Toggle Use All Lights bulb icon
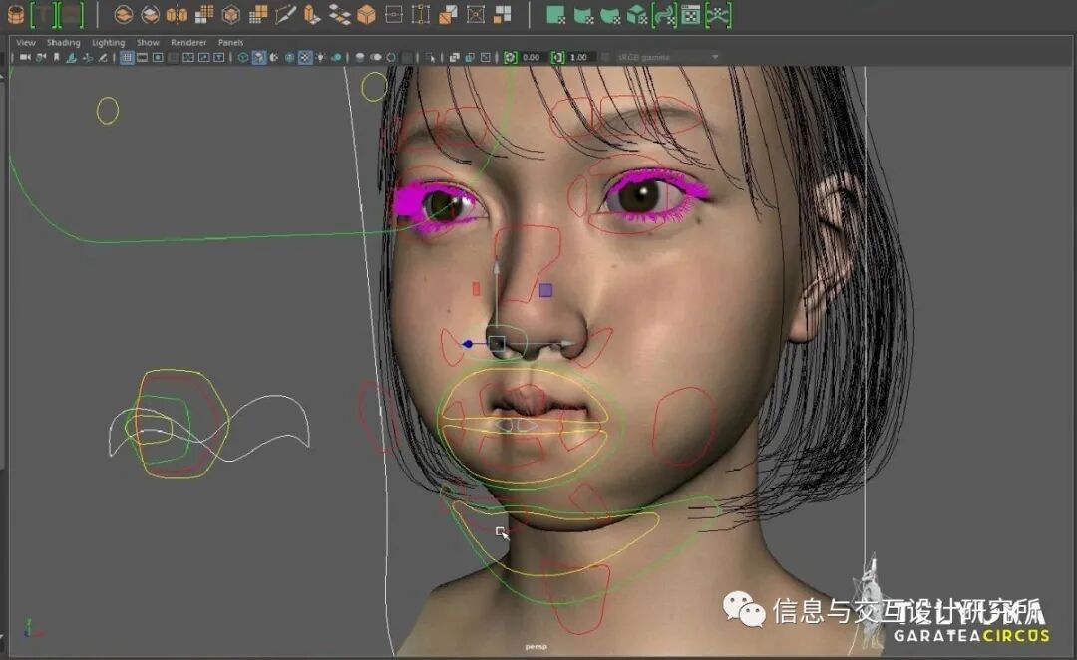The height and width of the screenshot is (660, 1077). coord(320,57)
